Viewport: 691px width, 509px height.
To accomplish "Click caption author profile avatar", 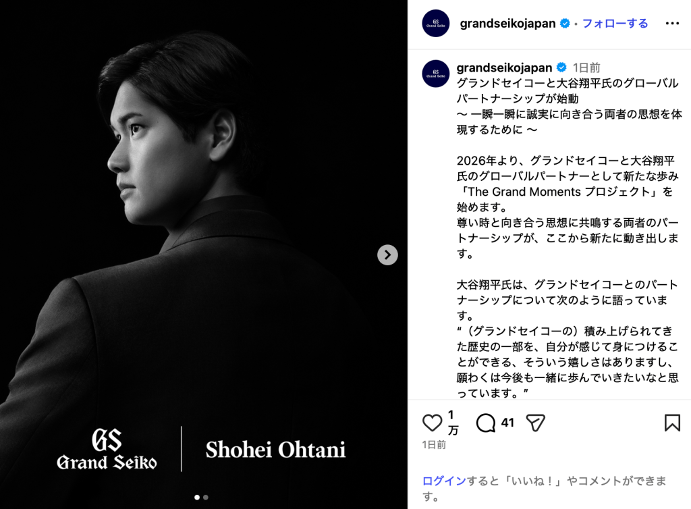I will pyautogui.click(x=435, y=74).
